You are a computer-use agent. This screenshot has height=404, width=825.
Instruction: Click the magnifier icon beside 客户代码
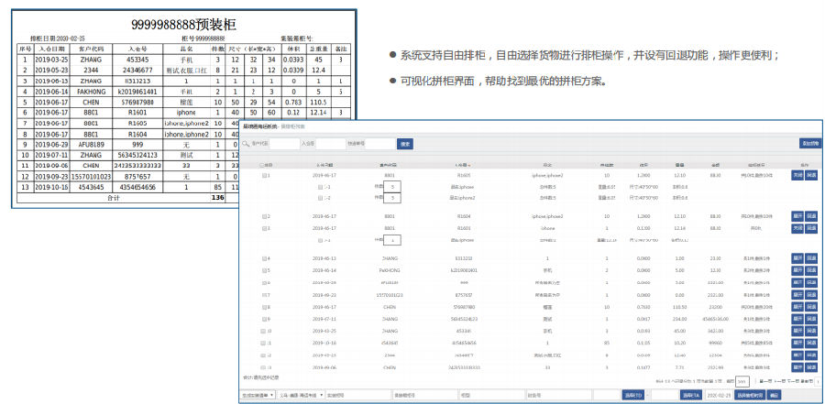click(246, 143)
